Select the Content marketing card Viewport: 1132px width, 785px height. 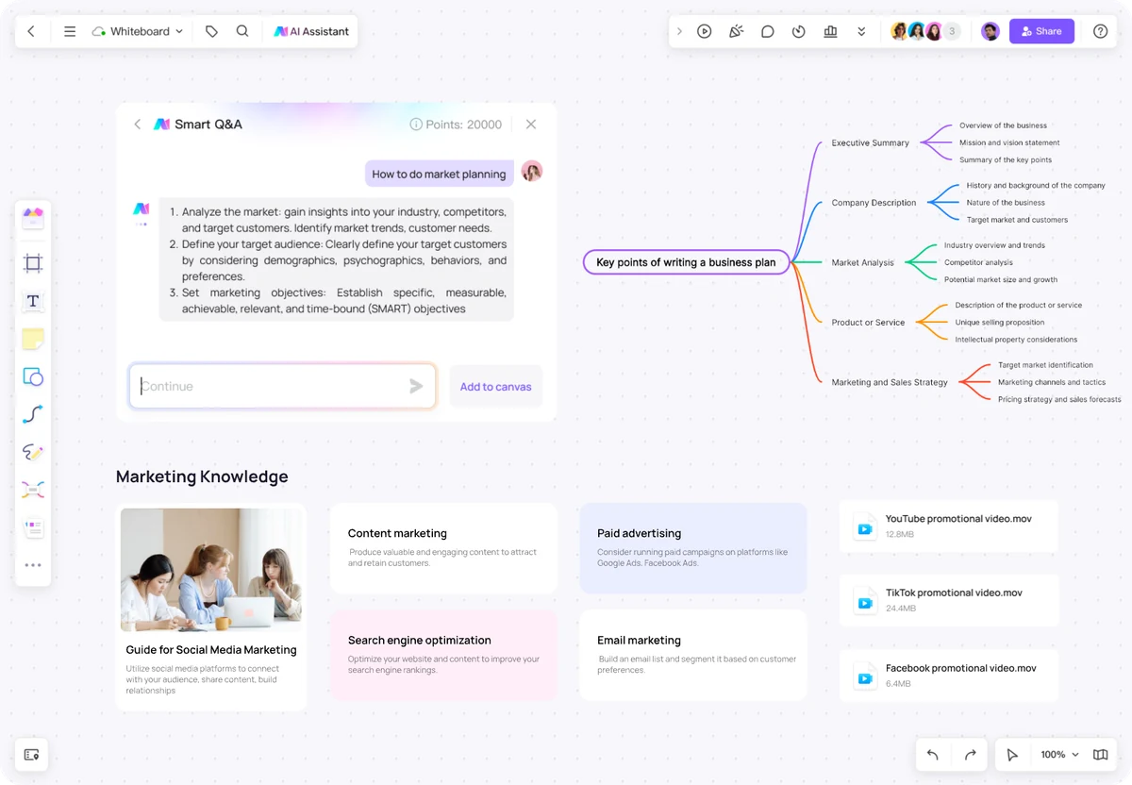pyautogui.click(x=443, y=548)
